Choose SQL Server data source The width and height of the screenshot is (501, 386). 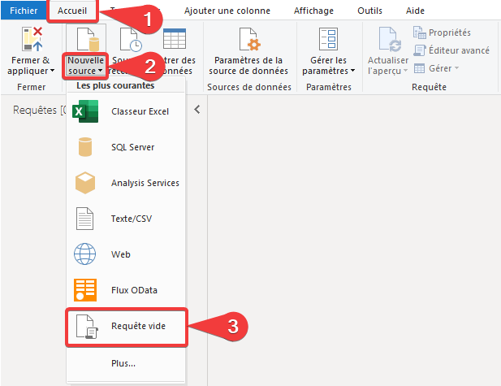pyautogui.click(x=126, y=147)
